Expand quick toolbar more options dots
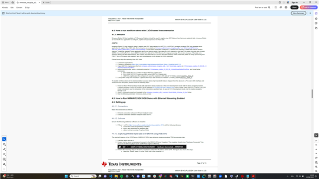This screenshot has height=179, width=319. pos(4,169)
